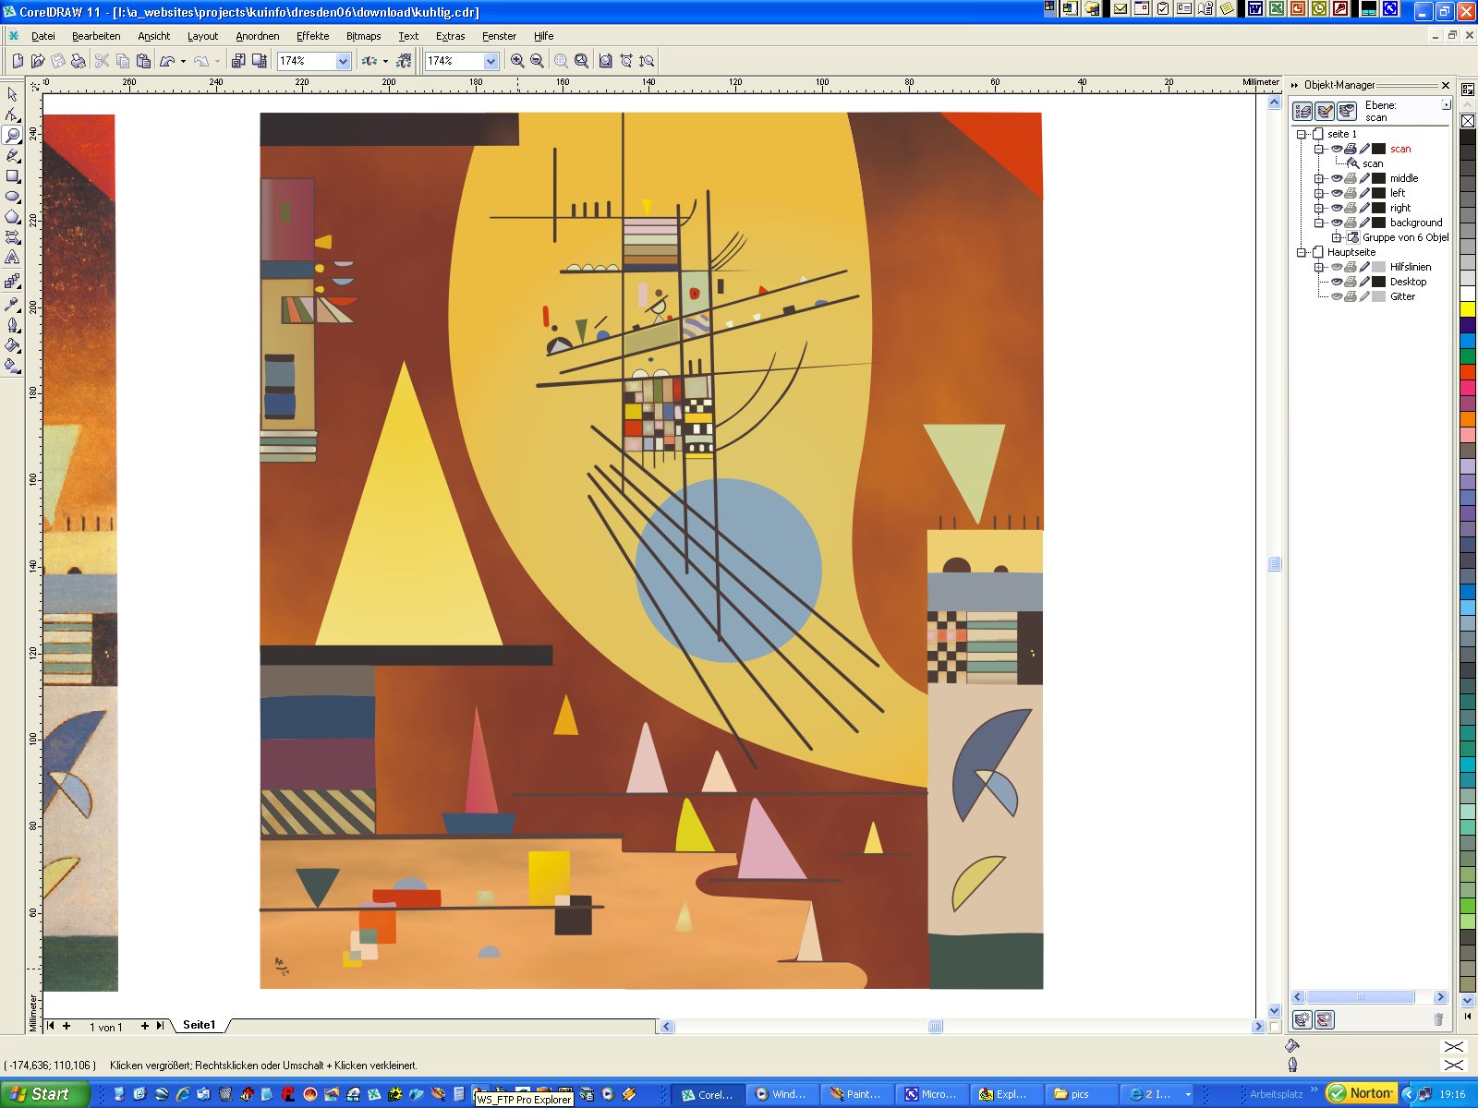
Task: Open the Extras menu
Action: 450,36
